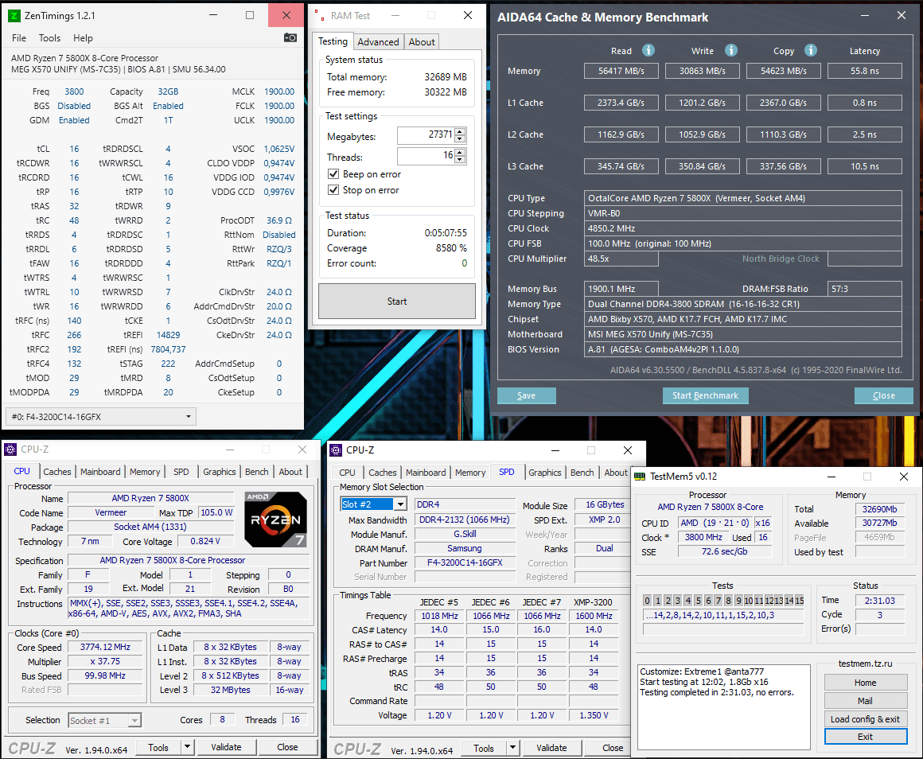923x759 pixels.
Task: Click Mail button in TestMem5
Action: (x=866, y=701)
